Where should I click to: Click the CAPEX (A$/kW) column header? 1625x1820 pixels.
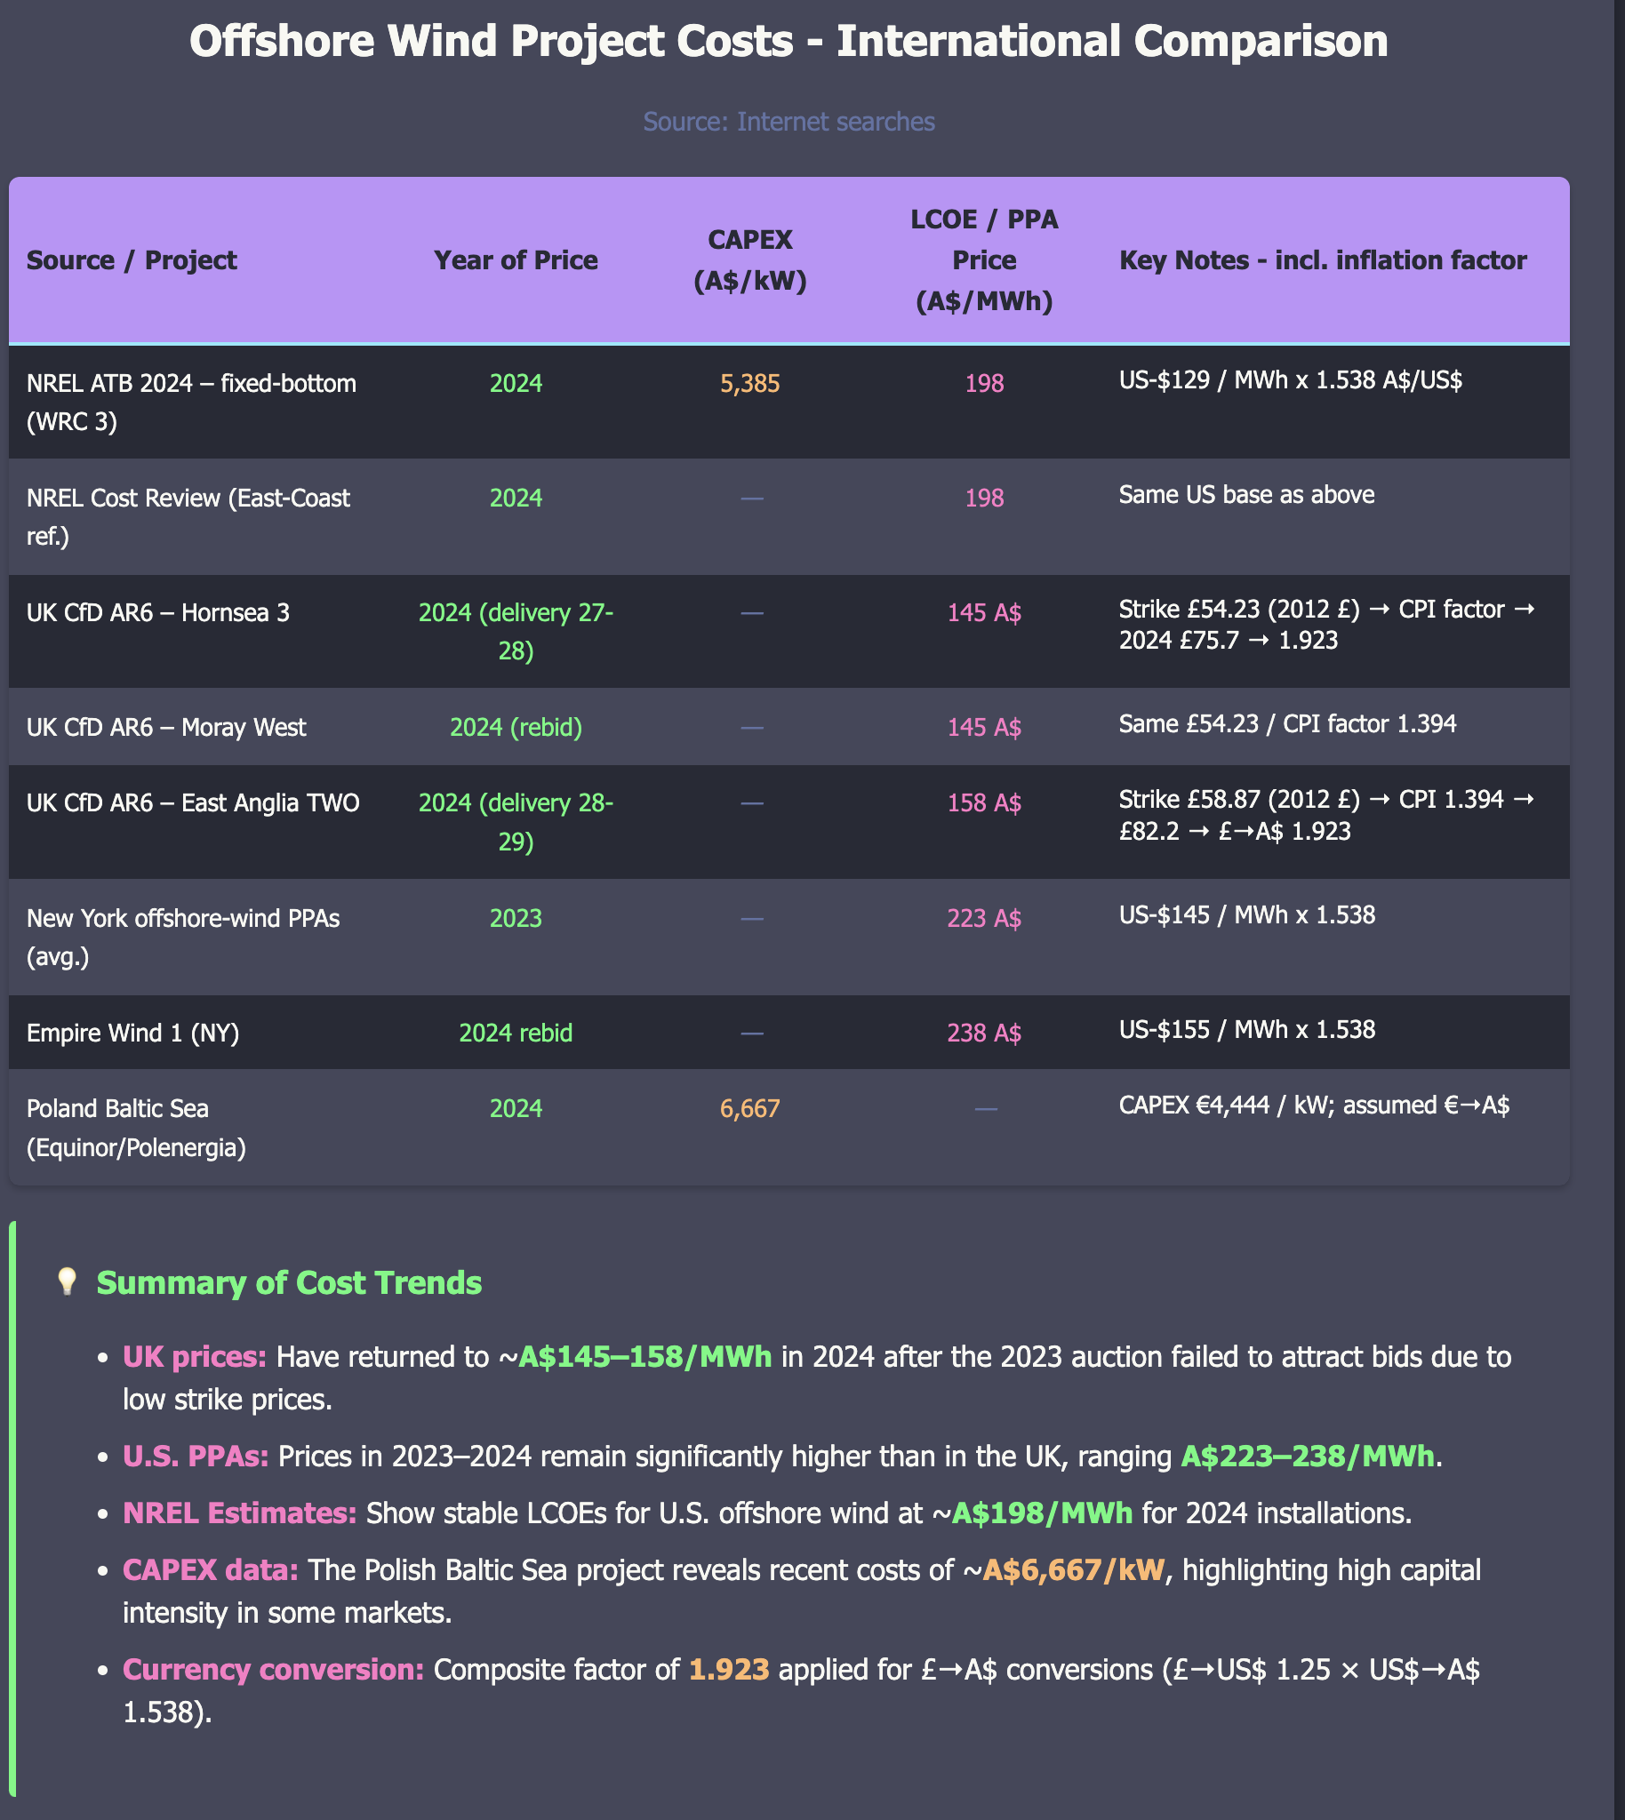click(x=750, y=259)
